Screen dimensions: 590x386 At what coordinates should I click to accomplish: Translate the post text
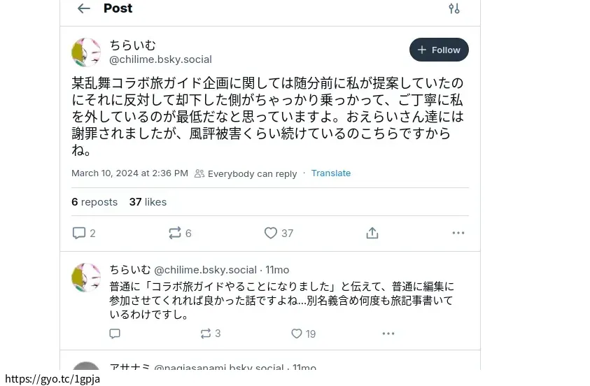[x=331, y=173]
